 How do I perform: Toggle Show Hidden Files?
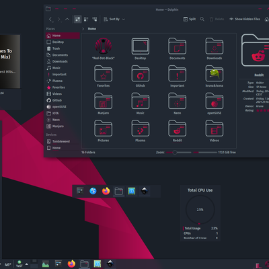[x=245, y=20]
